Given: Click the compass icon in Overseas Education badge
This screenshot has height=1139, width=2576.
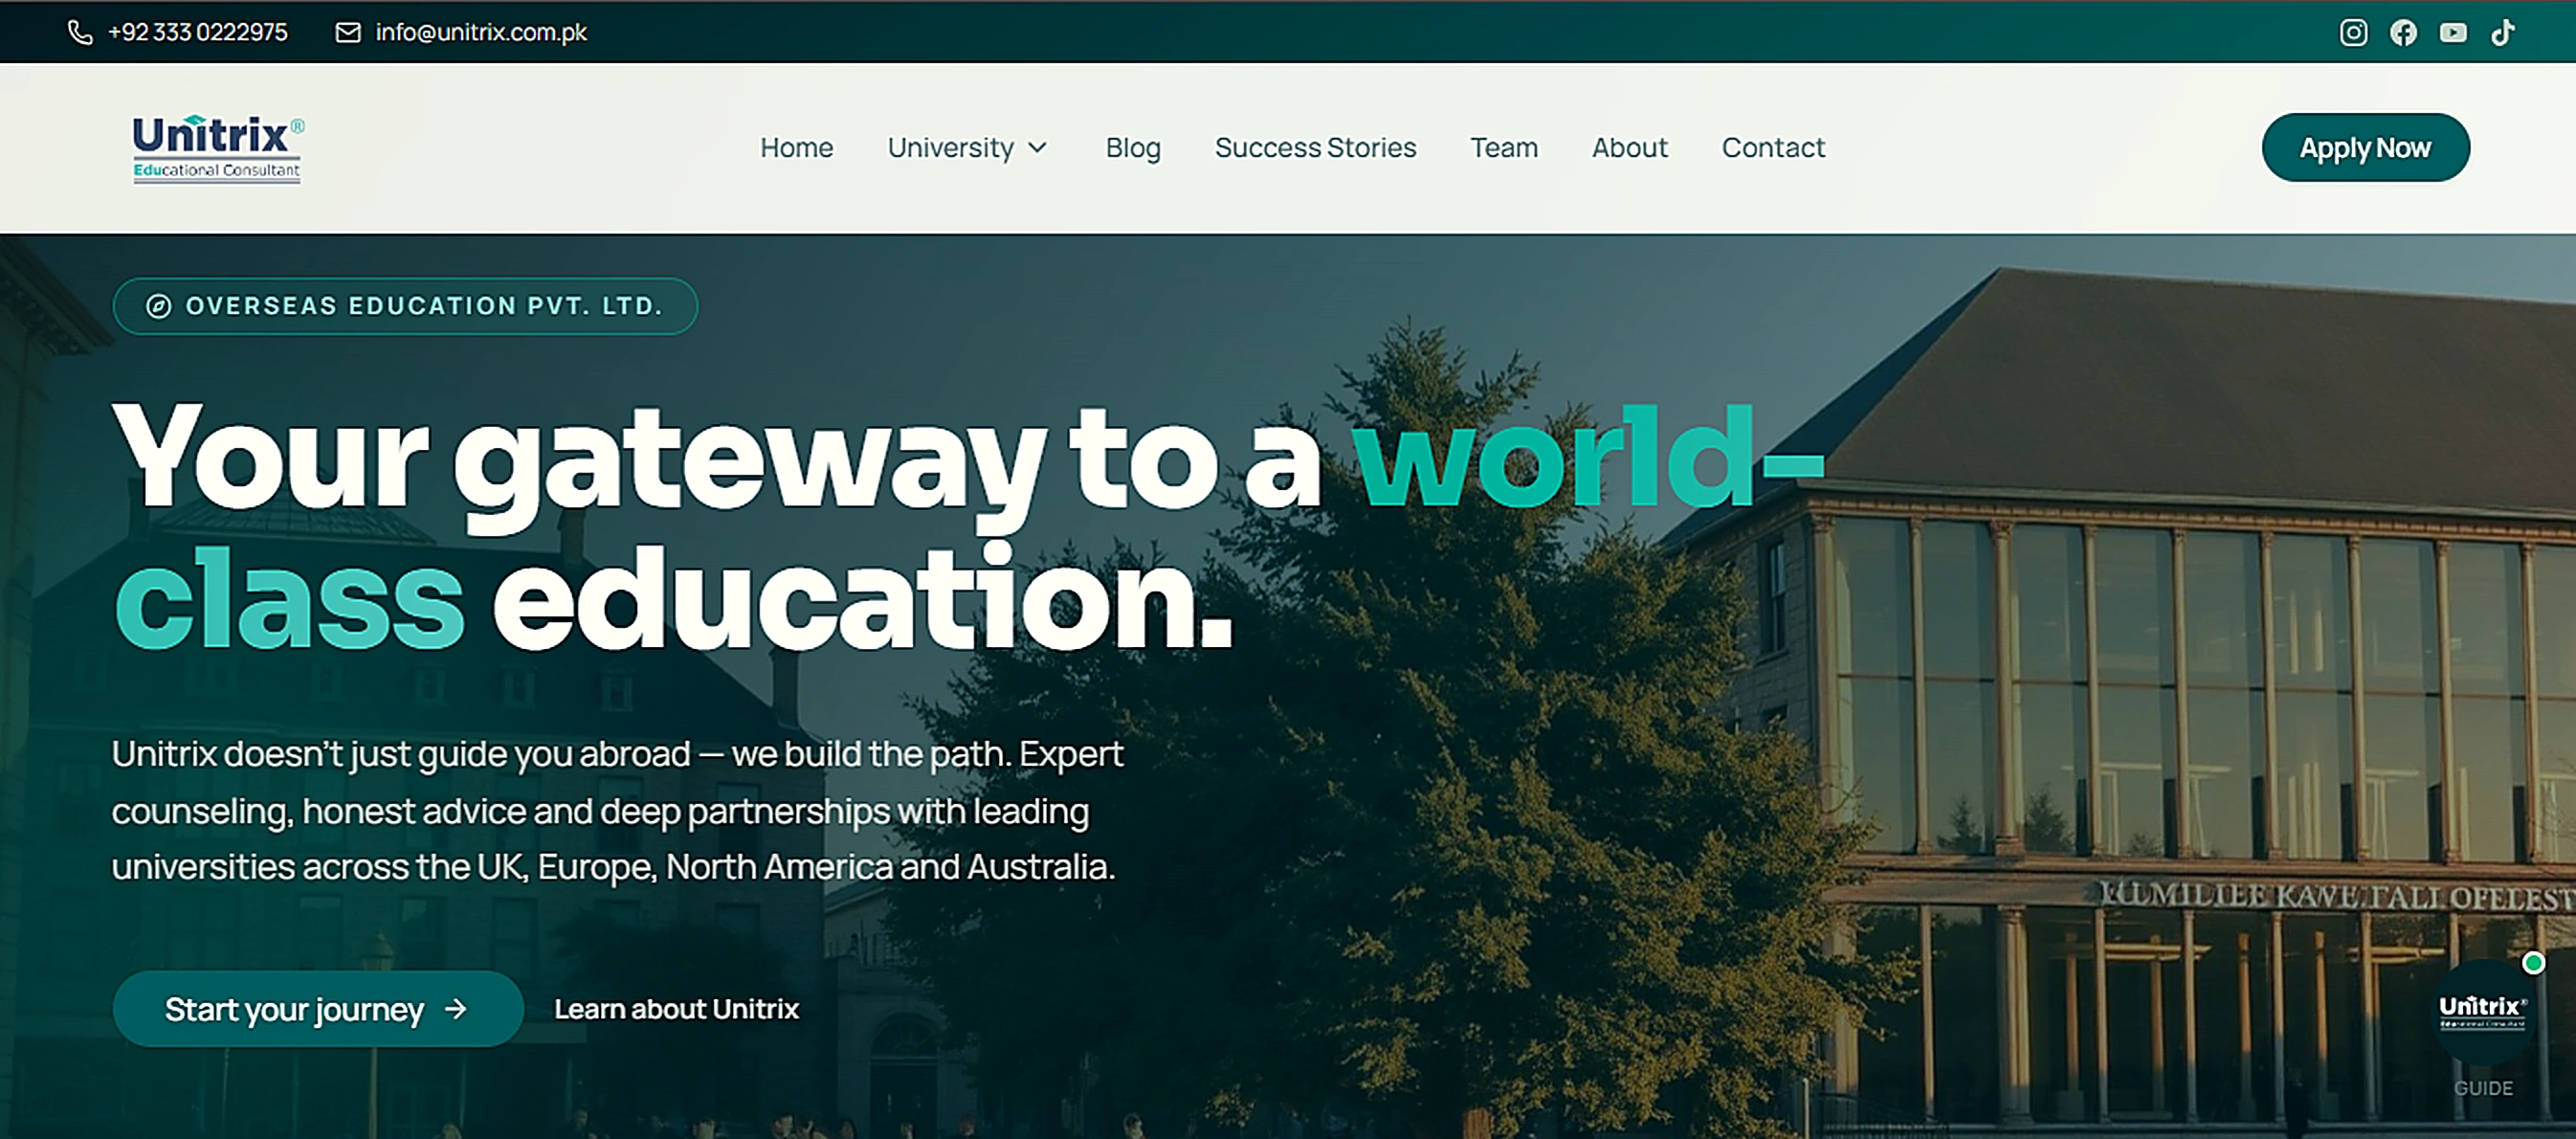Looking at the screenshot, I should point(159,306).
